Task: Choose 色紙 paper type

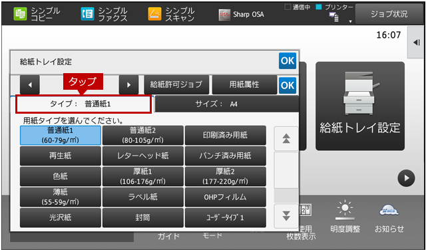Action: (x=61, y=176)
